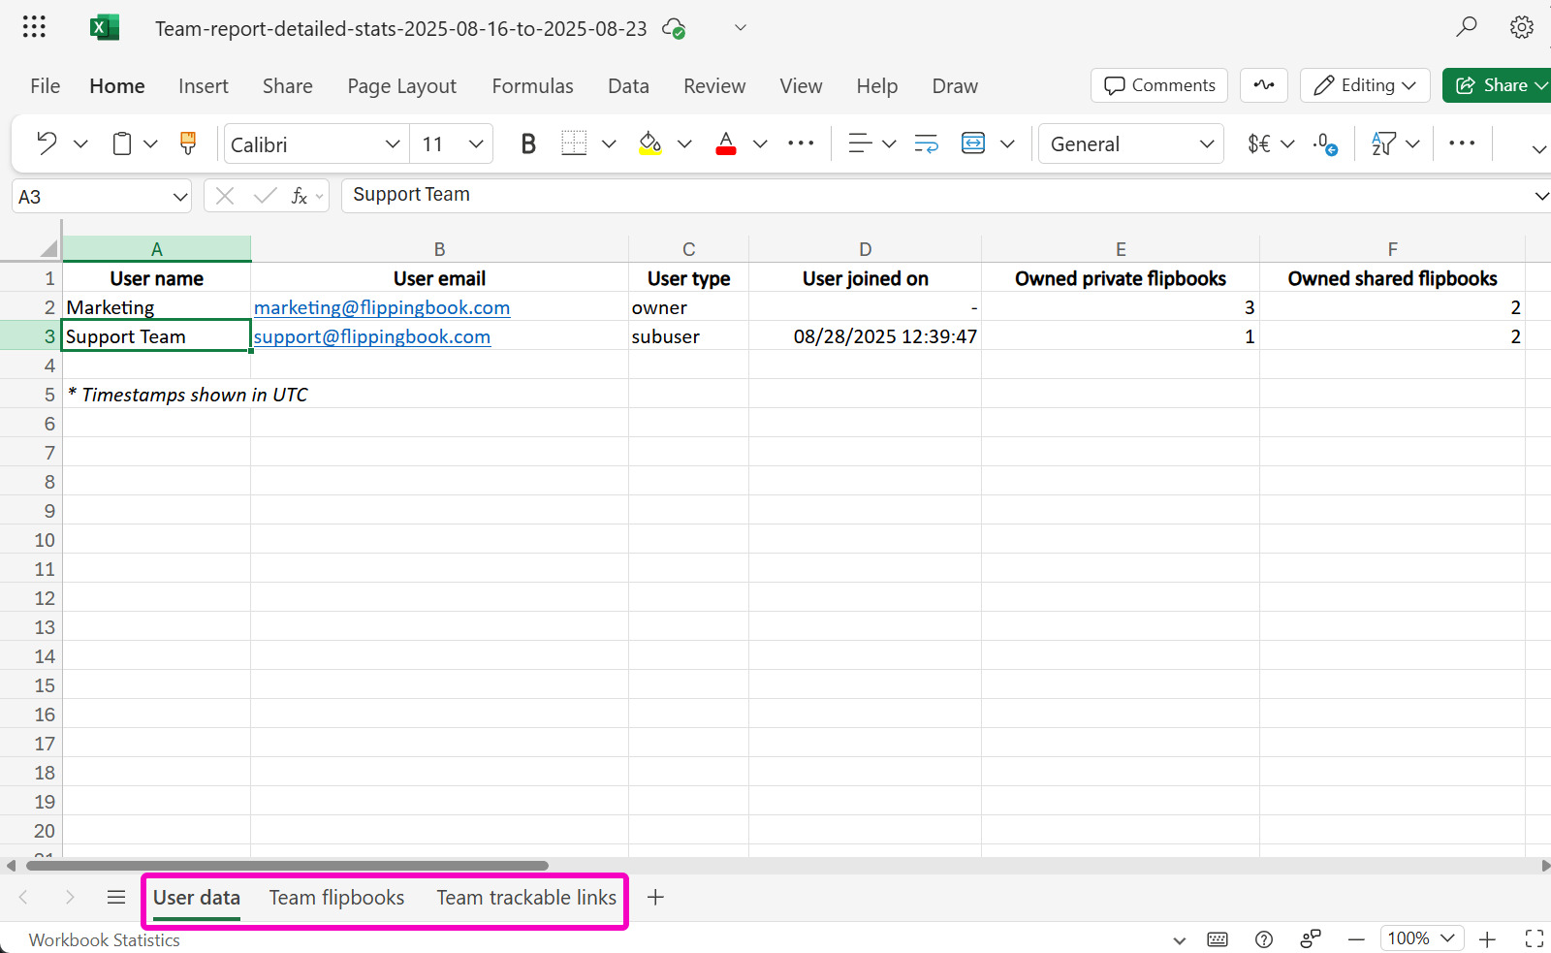
Task: Click the Wrap Text icon
Action: coord(926,143)
